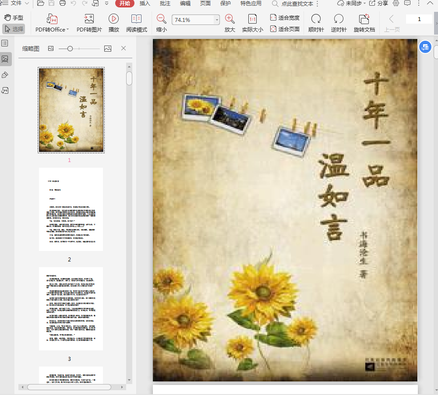Select the 手型 hand tool
438x395 pixels.
point(13,18)
